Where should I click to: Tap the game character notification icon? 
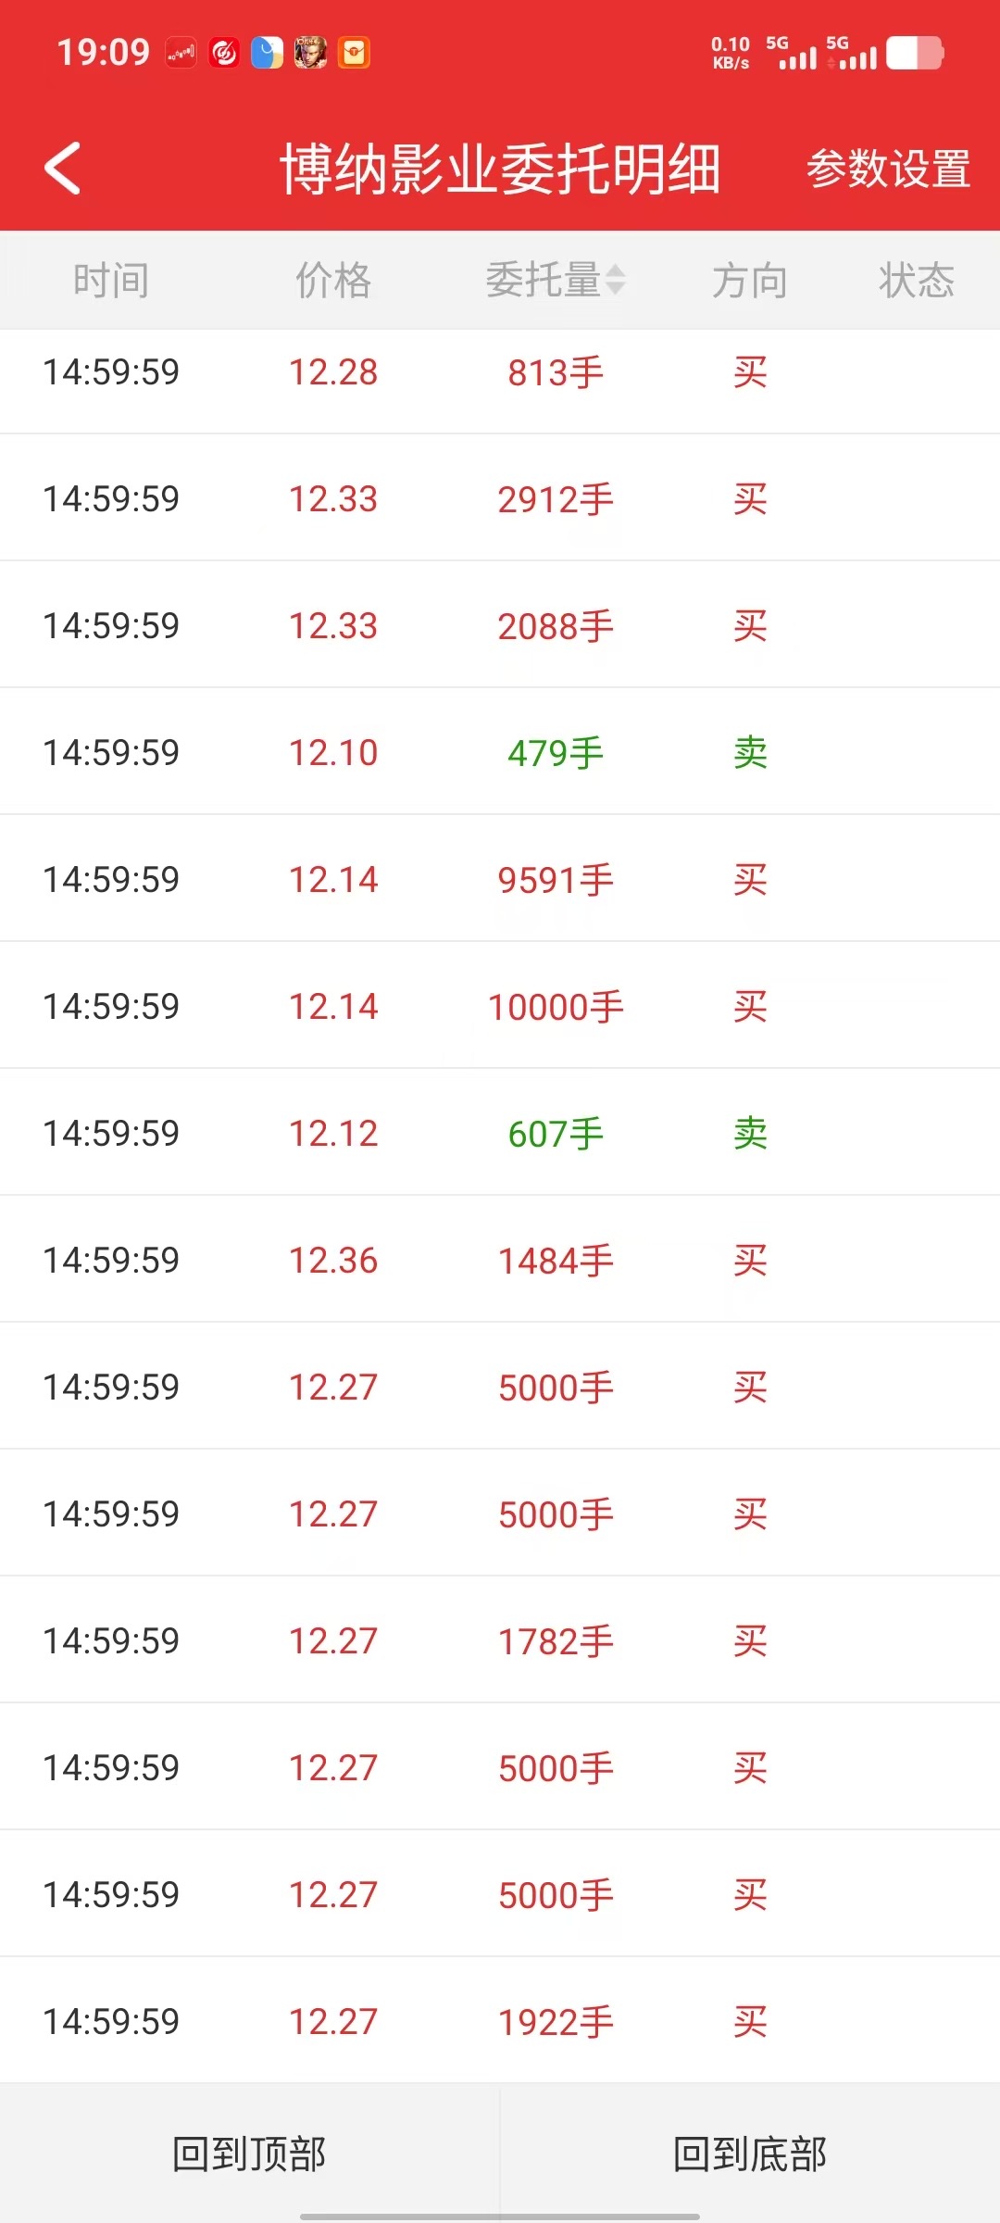310,53
